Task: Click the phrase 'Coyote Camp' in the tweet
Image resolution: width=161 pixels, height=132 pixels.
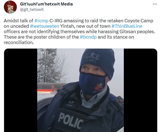Action: click(x=139, y=21)
